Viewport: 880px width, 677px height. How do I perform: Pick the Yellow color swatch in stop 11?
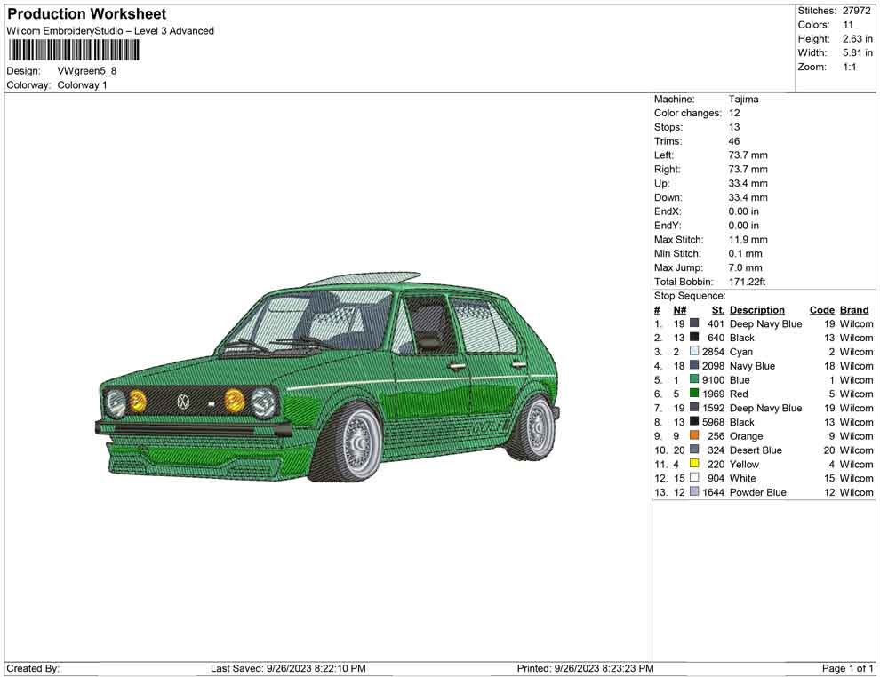[694, 464]
